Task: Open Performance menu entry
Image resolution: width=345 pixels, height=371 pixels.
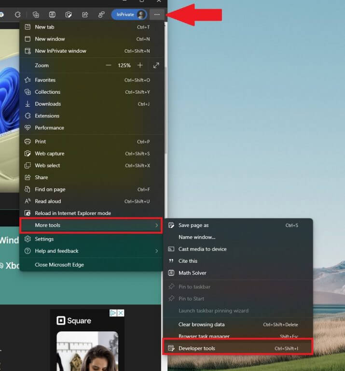Action: click(x=92, y=128)
